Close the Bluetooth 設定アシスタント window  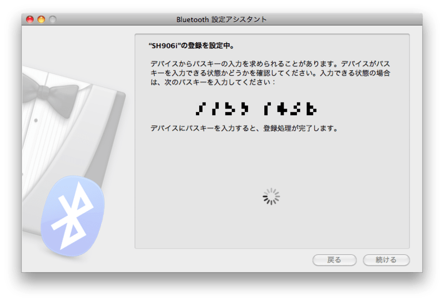[30, 19]
